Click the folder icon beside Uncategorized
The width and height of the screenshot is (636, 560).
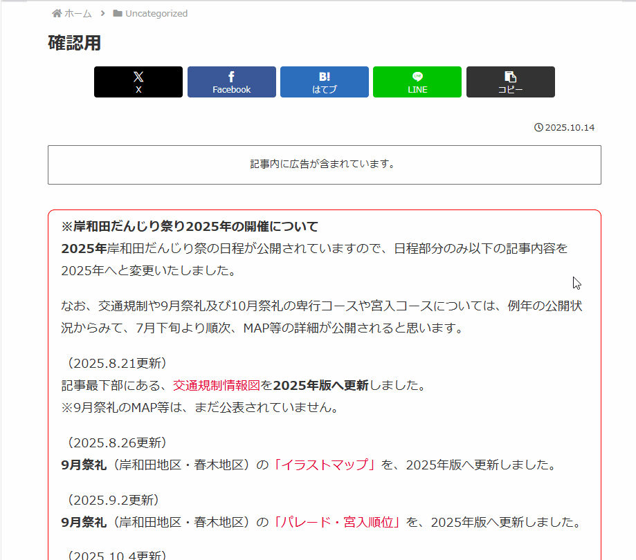118,13
